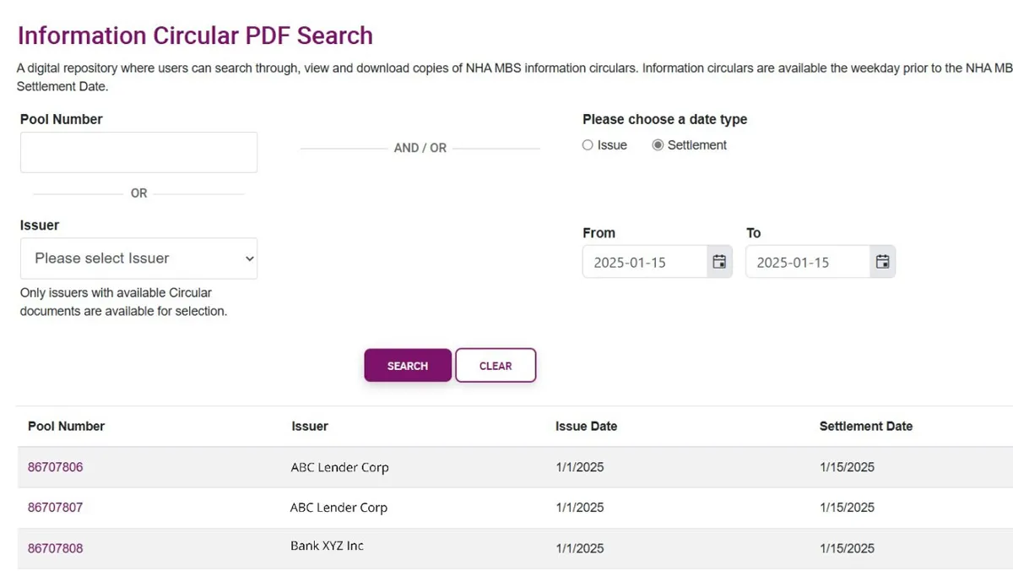Sort by the Issue Date column header
Image resolution: width=1013 pixels, height=571 pixels.
pyautogui.click(x=586, y=427)
